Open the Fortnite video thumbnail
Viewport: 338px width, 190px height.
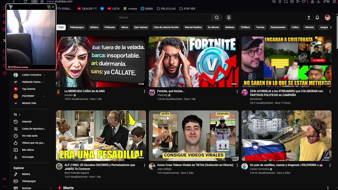click(194, 62)
